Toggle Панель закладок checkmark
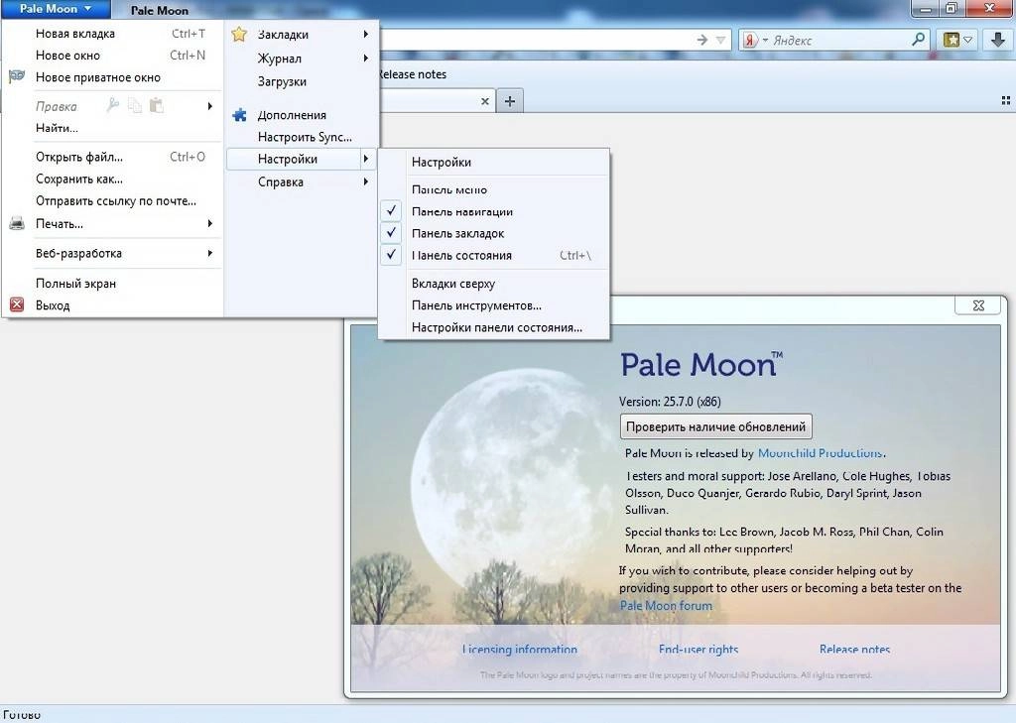 [391, 233]
